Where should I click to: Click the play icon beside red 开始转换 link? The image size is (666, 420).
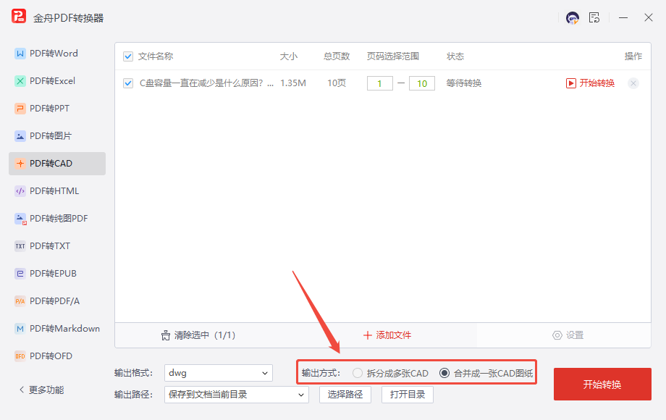coord(571,83)
